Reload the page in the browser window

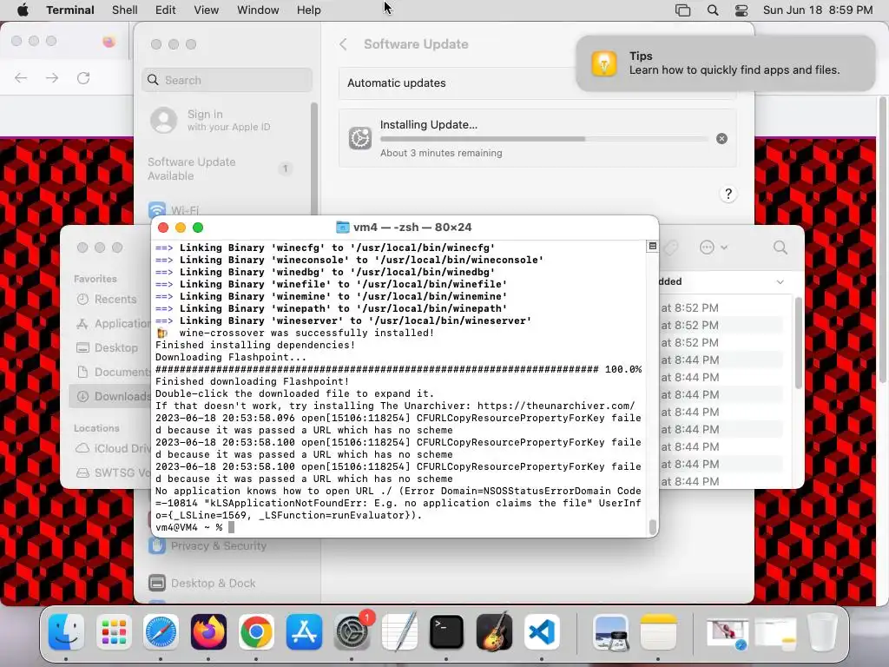pyautogui.click(x=83, y=77)
